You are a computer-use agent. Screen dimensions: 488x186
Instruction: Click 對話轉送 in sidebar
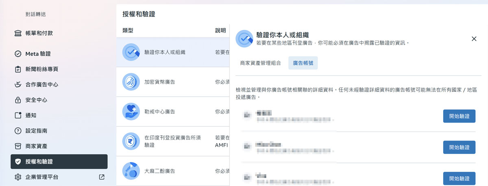[35, 15]
